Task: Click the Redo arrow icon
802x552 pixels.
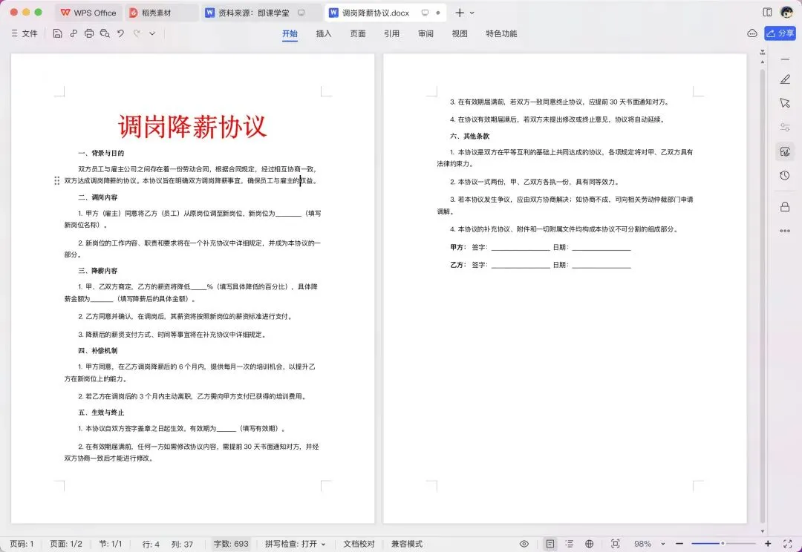Action: (x=137, y=33)
